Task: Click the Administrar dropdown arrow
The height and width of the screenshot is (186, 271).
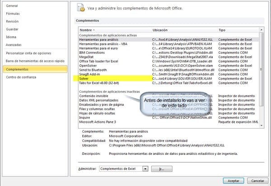Action: click(145, 169)
